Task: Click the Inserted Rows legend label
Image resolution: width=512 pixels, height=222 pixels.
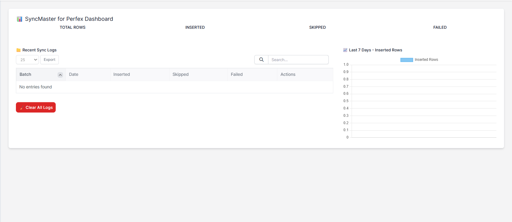Action: [426, 60]
